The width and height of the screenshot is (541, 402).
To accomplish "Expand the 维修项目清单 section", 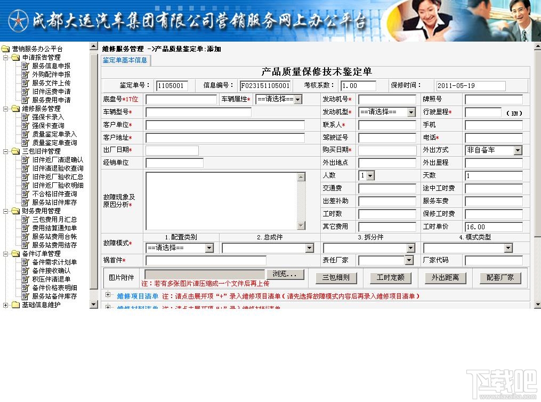I will point(108,295).
